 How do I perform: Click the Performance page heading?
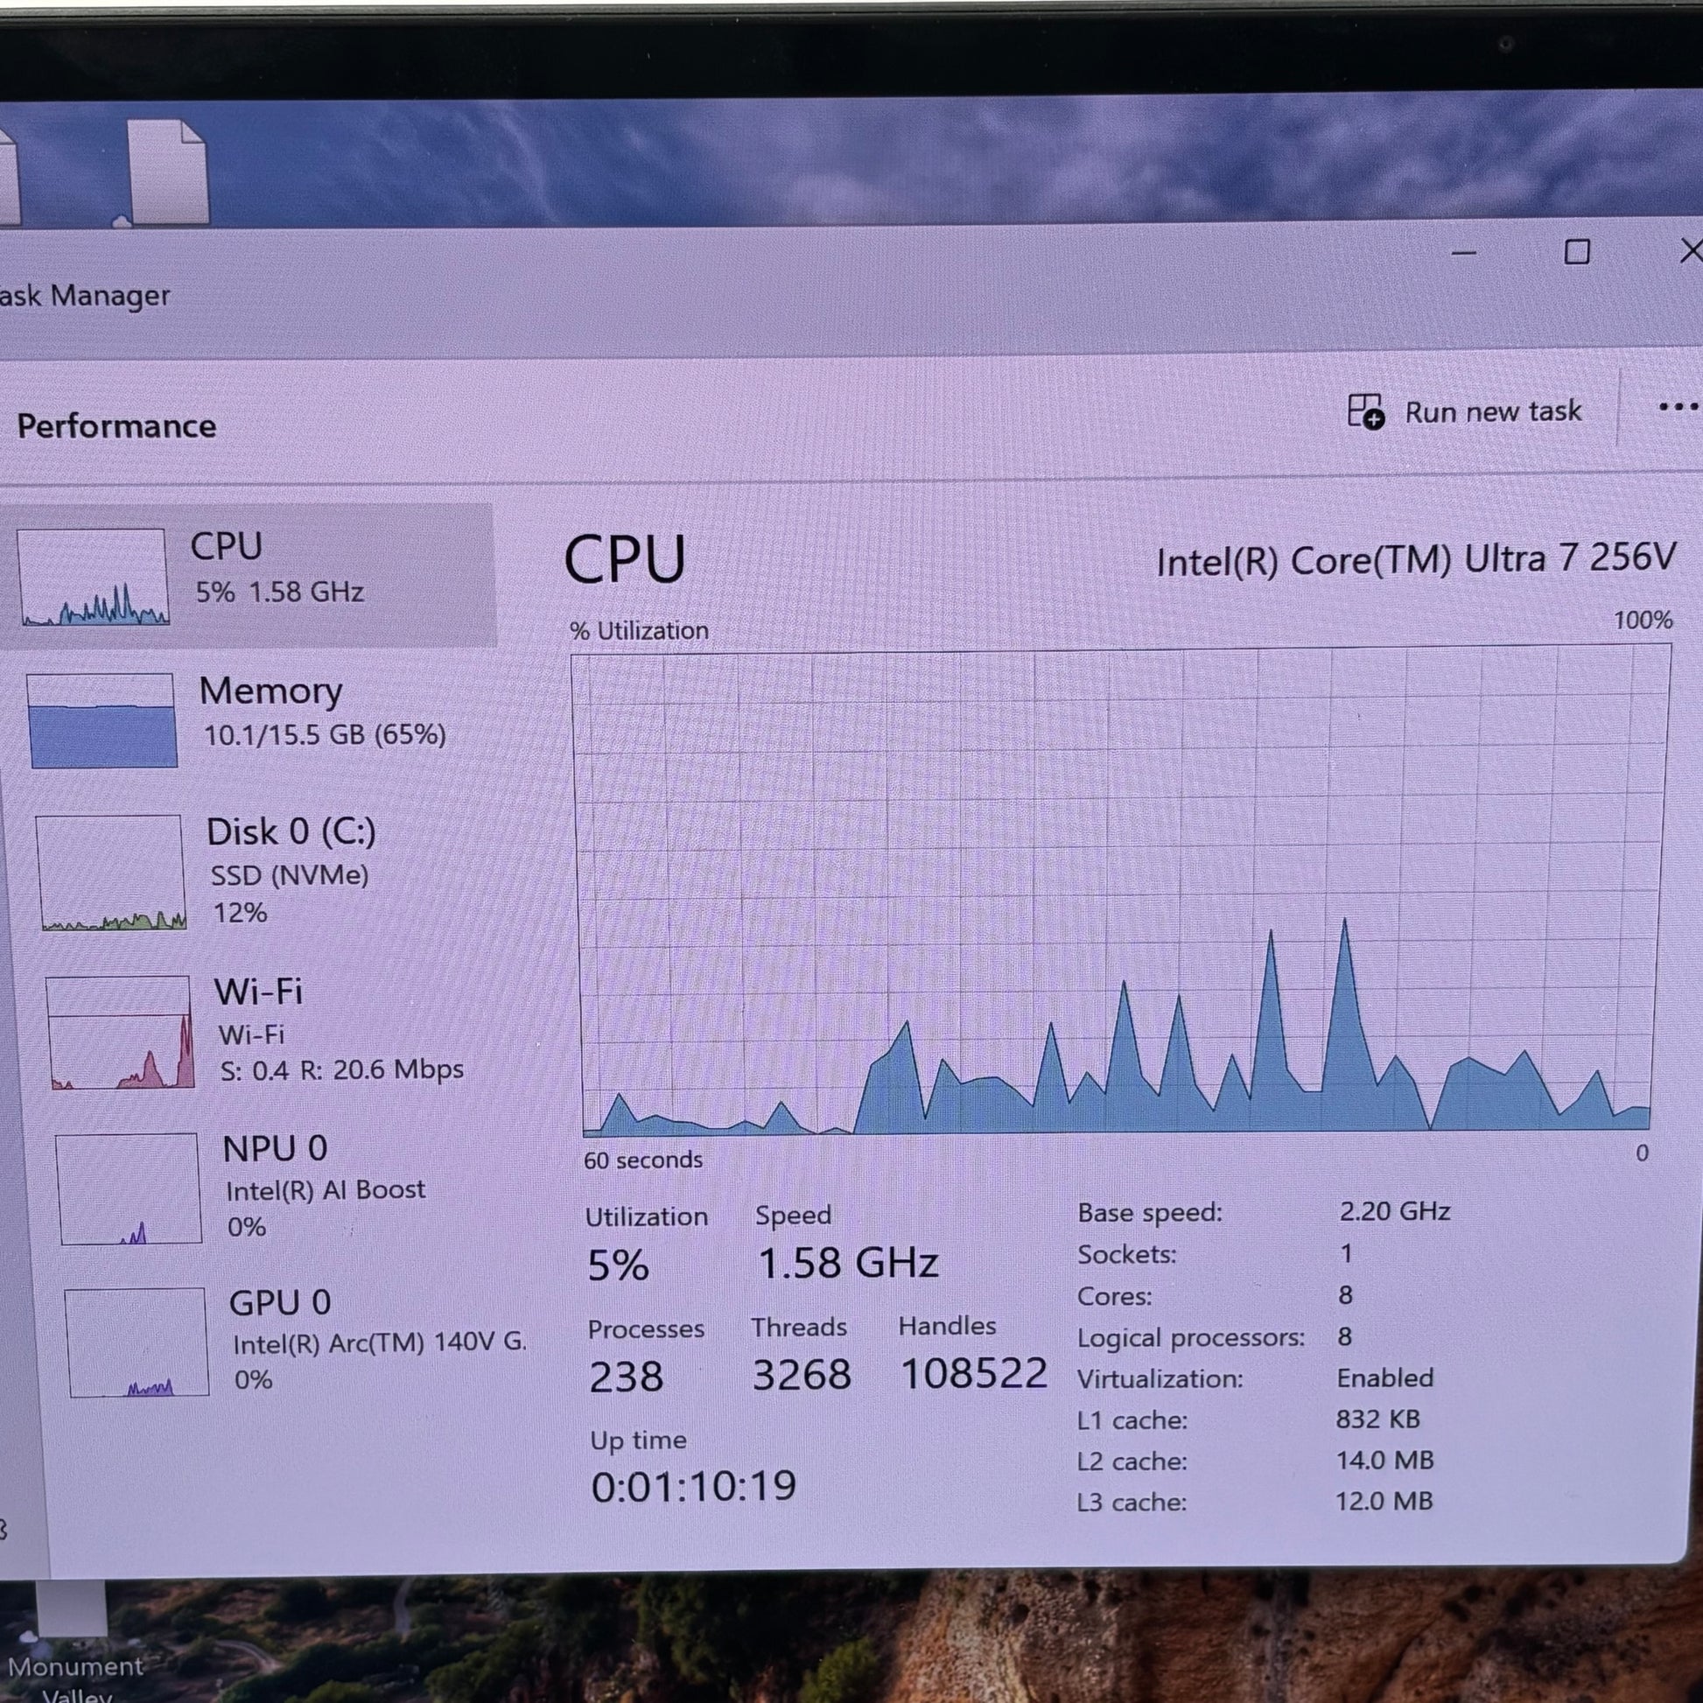pos(116,427)
